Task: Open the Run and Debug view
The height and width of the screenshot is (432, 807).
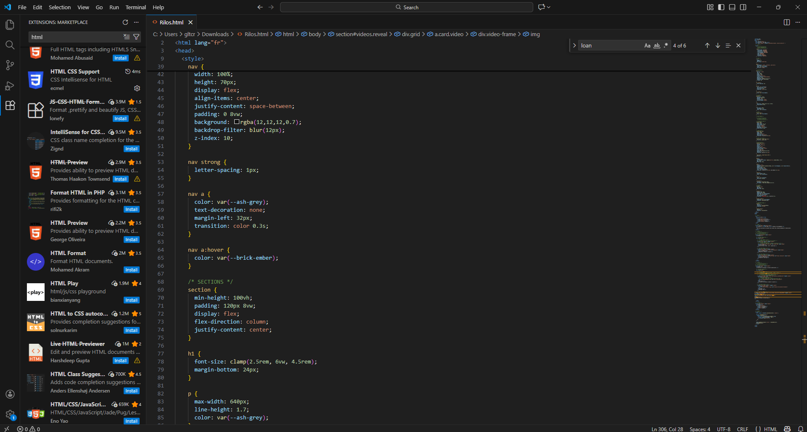Action: click(10, 86)
